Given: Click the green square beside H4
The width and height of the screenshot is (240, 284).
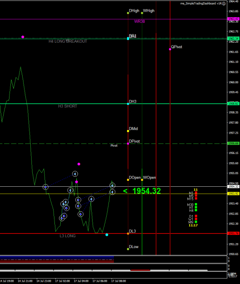Looking at the screenshot, I should pyautogui.click(x=196, y=210).
